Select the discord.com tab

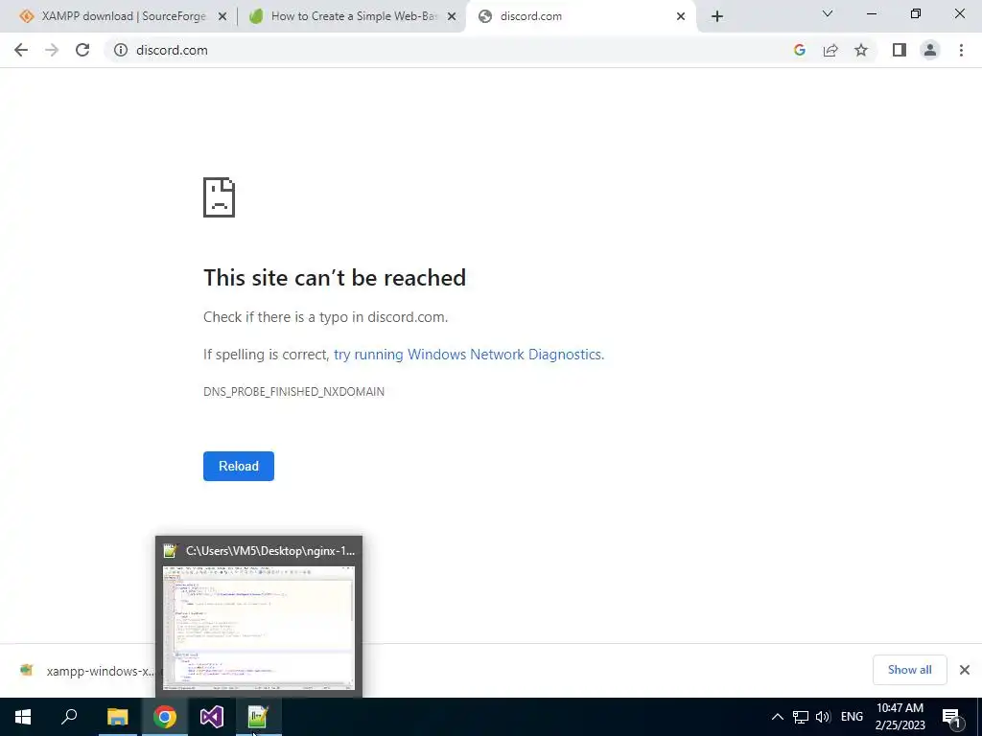point(580,16)
